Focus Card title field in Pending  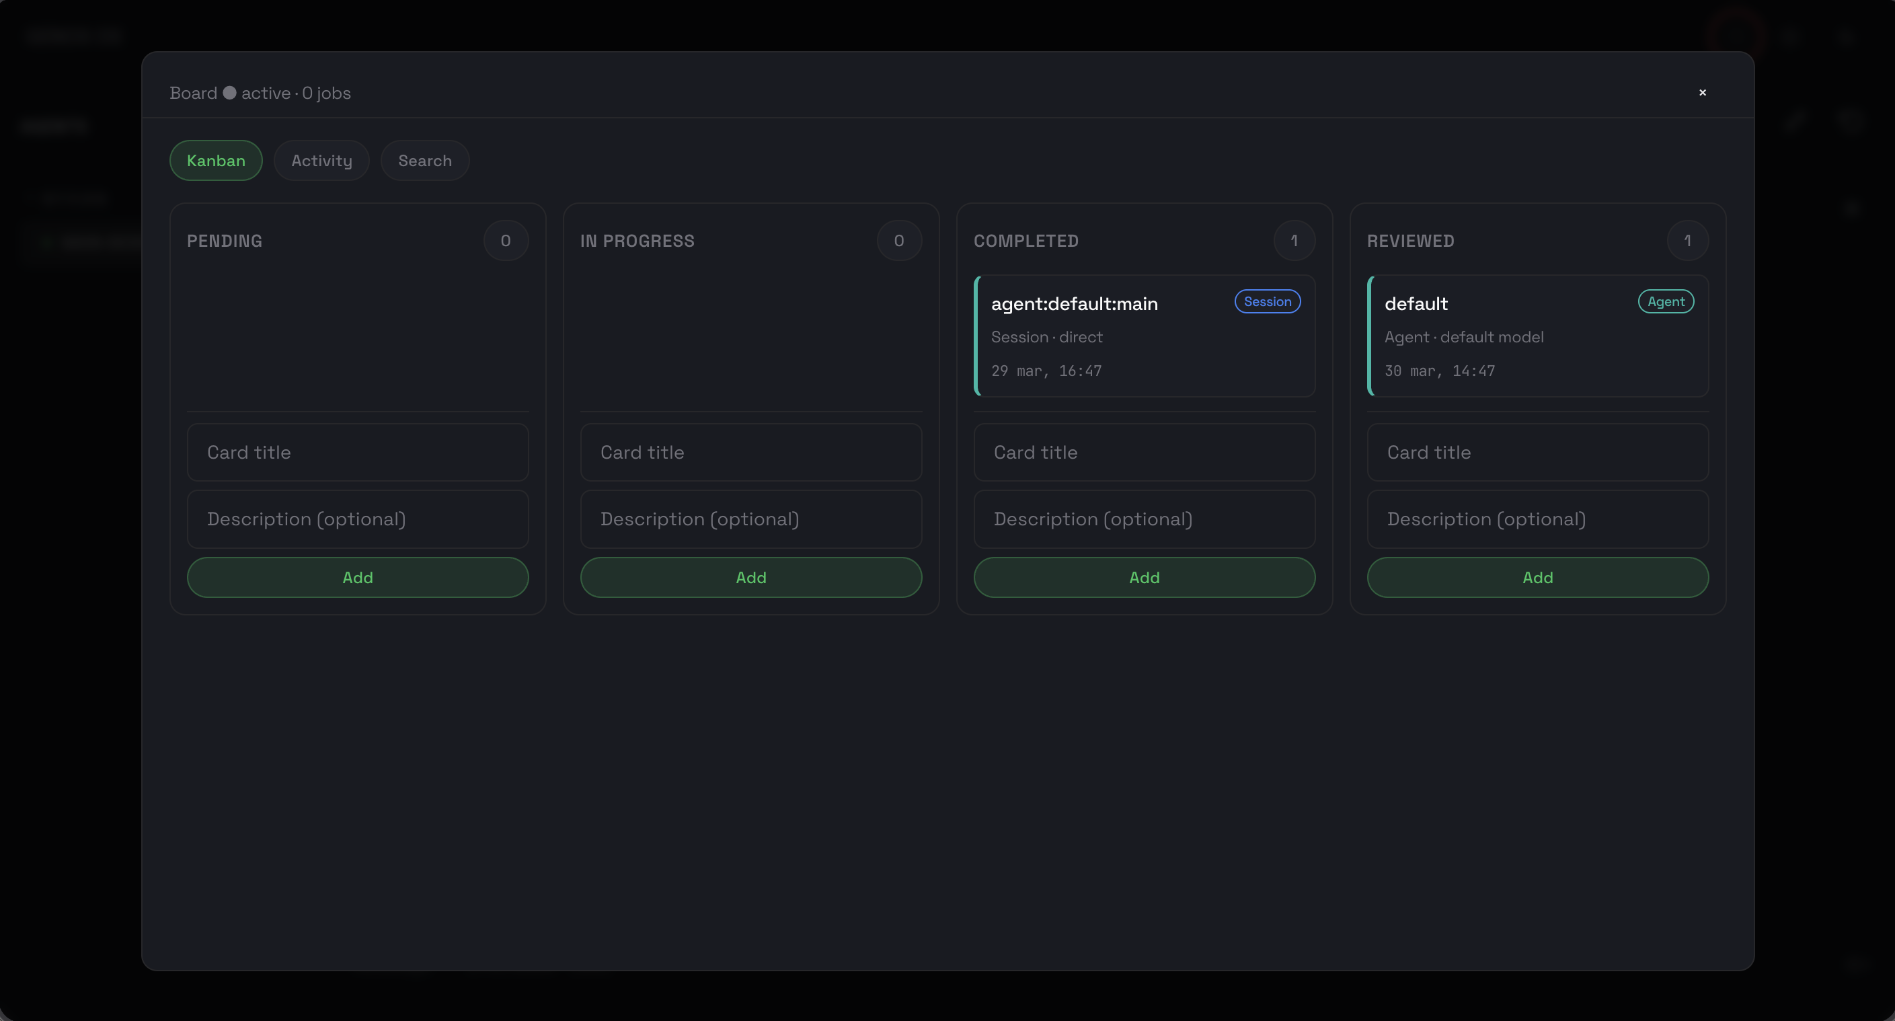358,453
